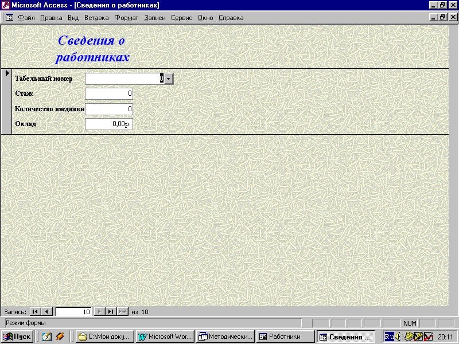Image resolution: width=459 pixels, height=344 pixels.
Task: Click the Оклад input field
Action: coord(109,124)
